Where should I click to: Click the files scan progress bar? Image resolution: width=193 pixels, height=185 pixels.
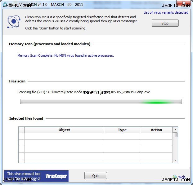101,102
